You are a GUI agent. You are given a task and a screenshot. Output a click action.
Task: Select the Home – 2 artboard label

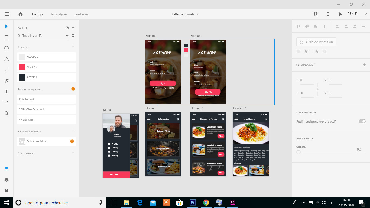point(239,108)
